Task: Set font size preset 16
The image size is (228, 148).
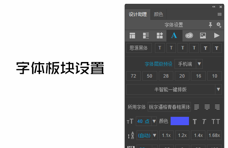Action: click(198, 76)
